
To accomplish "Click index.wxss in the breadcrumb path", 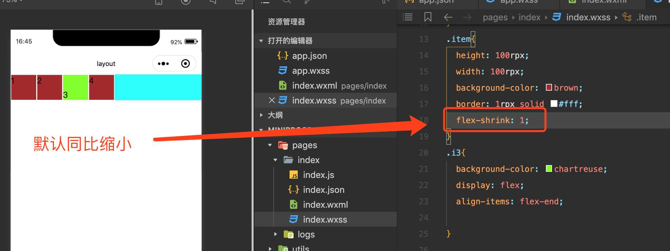I will click(x=588, y=17).
